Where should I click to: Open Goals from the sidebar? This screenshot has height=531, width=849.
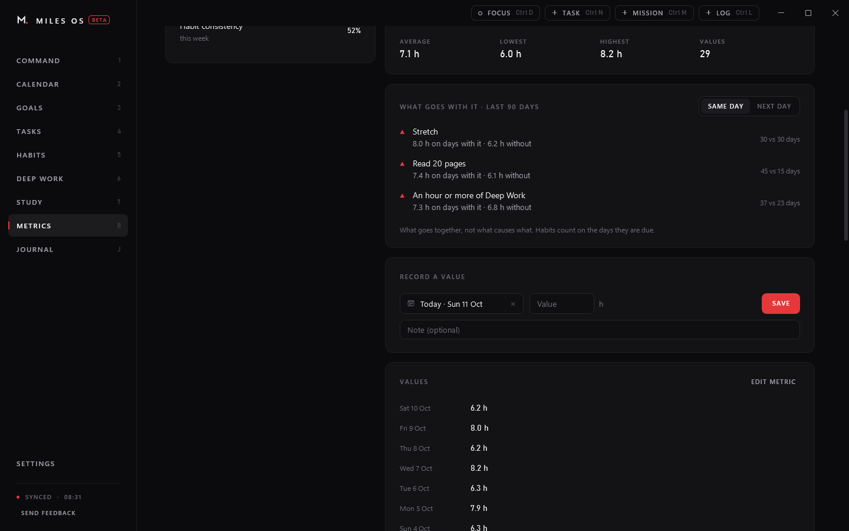(68, 108)
